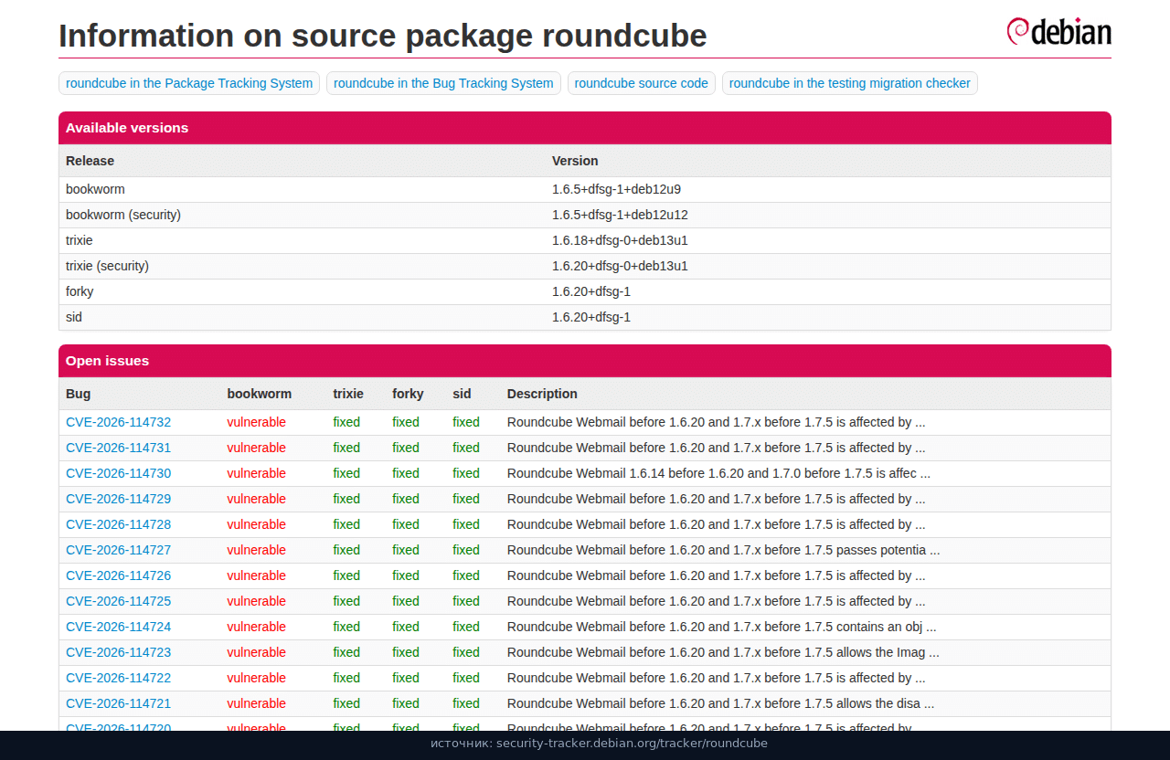
Task: Click the Open issues section header
Action: [585, 361]
